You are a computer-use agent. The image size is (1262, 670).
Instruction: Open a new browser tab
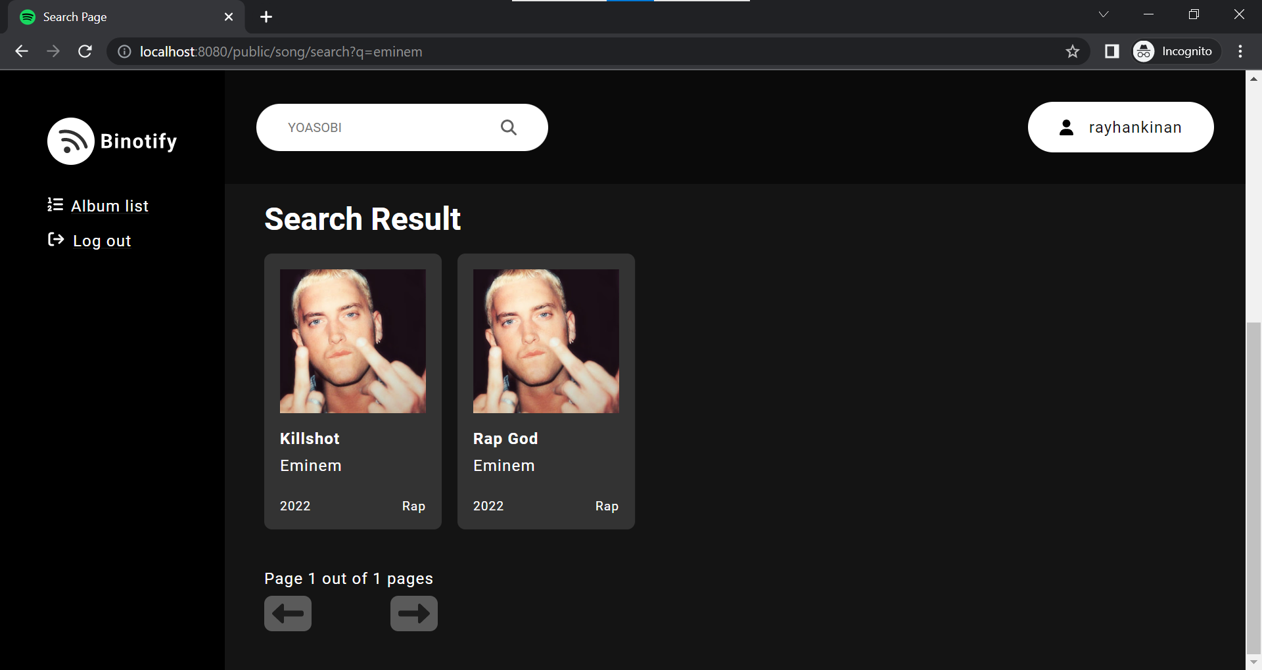(266, 17)
